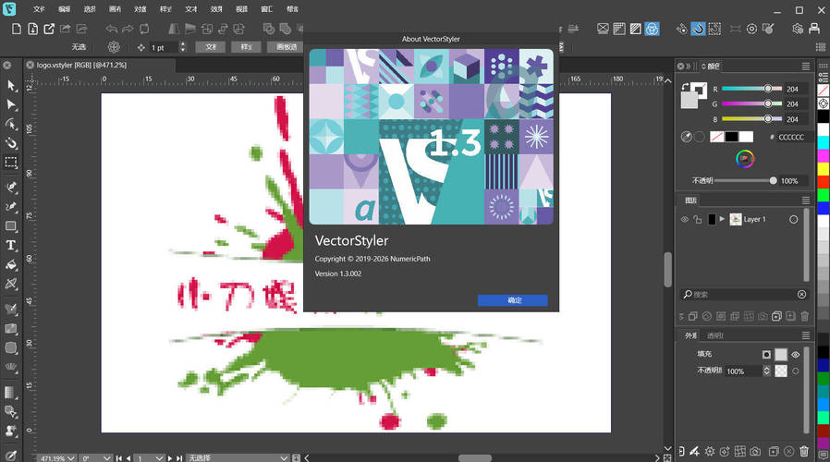Screen dimensions: 830x462
Task: Toggle the lock on Layer 1
Action: tap(698, 219)
